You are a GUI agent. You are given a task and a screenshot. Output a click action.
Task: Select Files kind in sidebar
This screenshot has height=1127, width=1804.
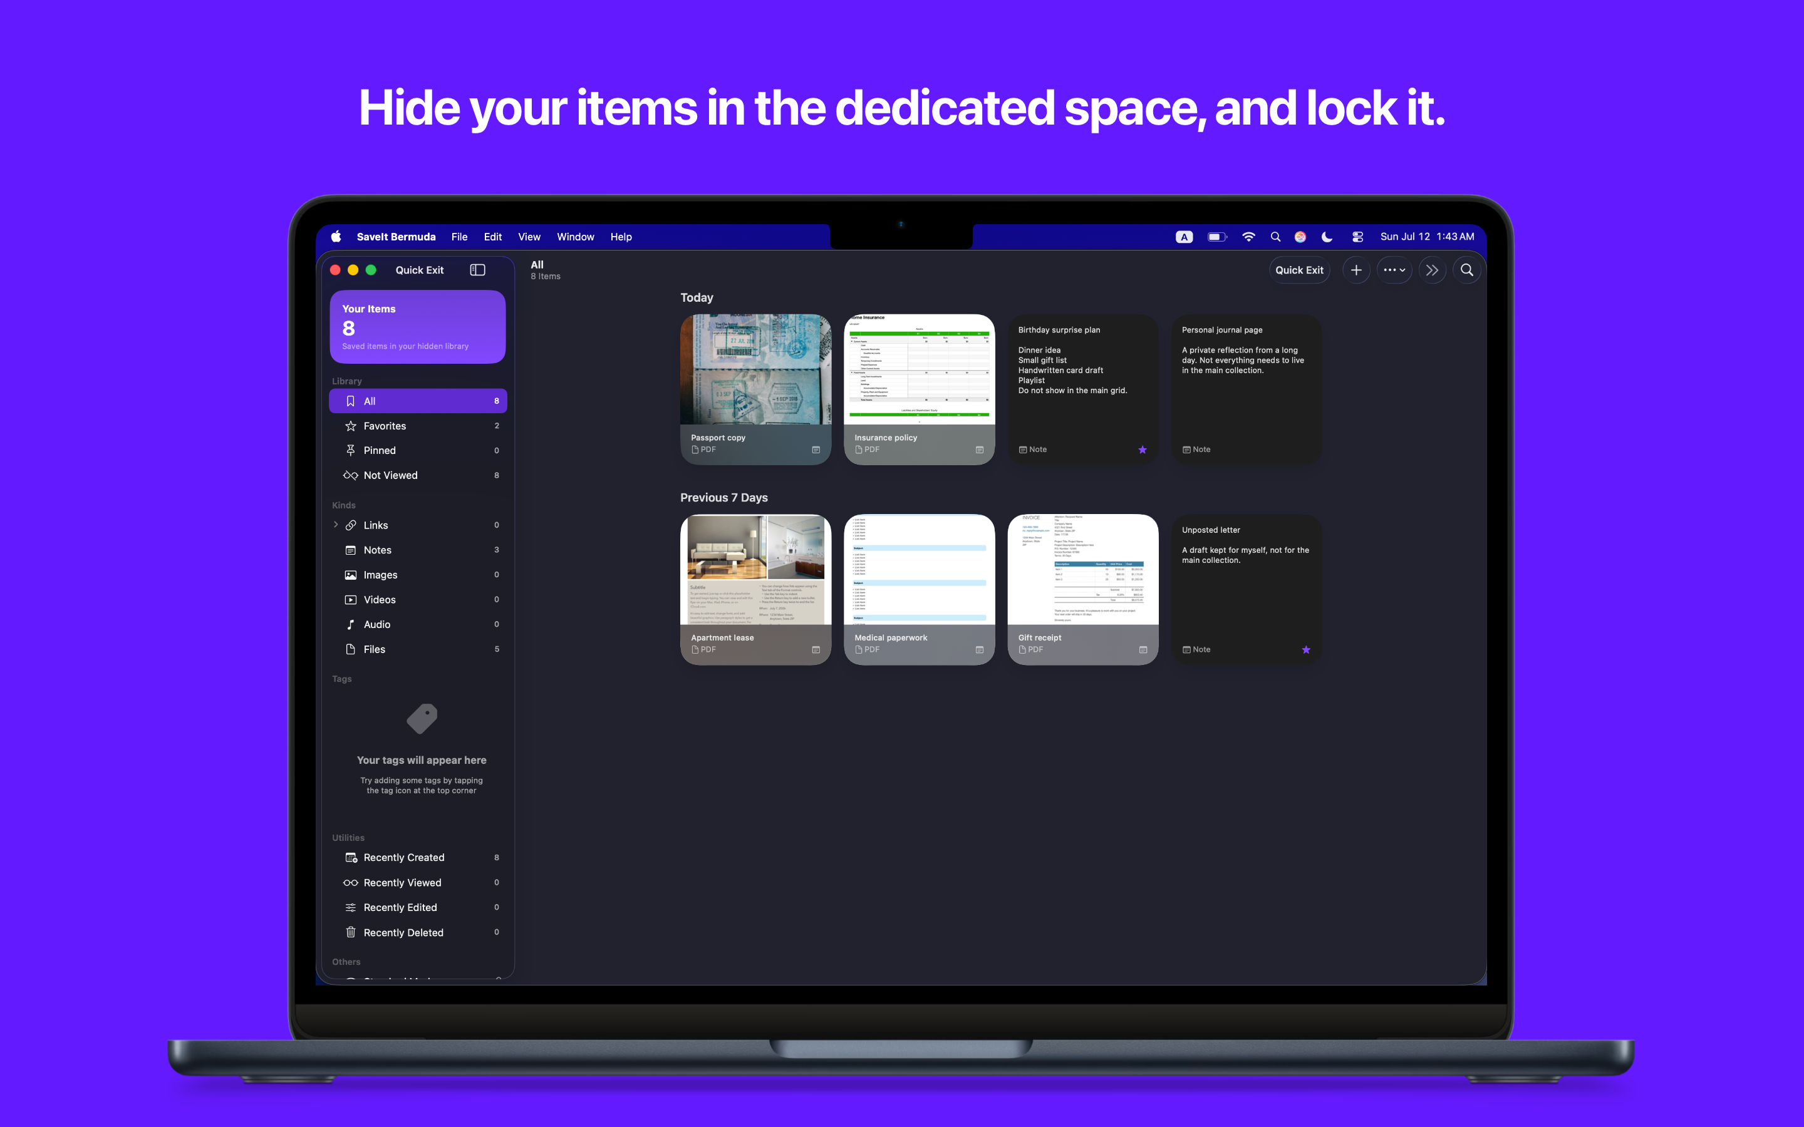tap(417, 649)
